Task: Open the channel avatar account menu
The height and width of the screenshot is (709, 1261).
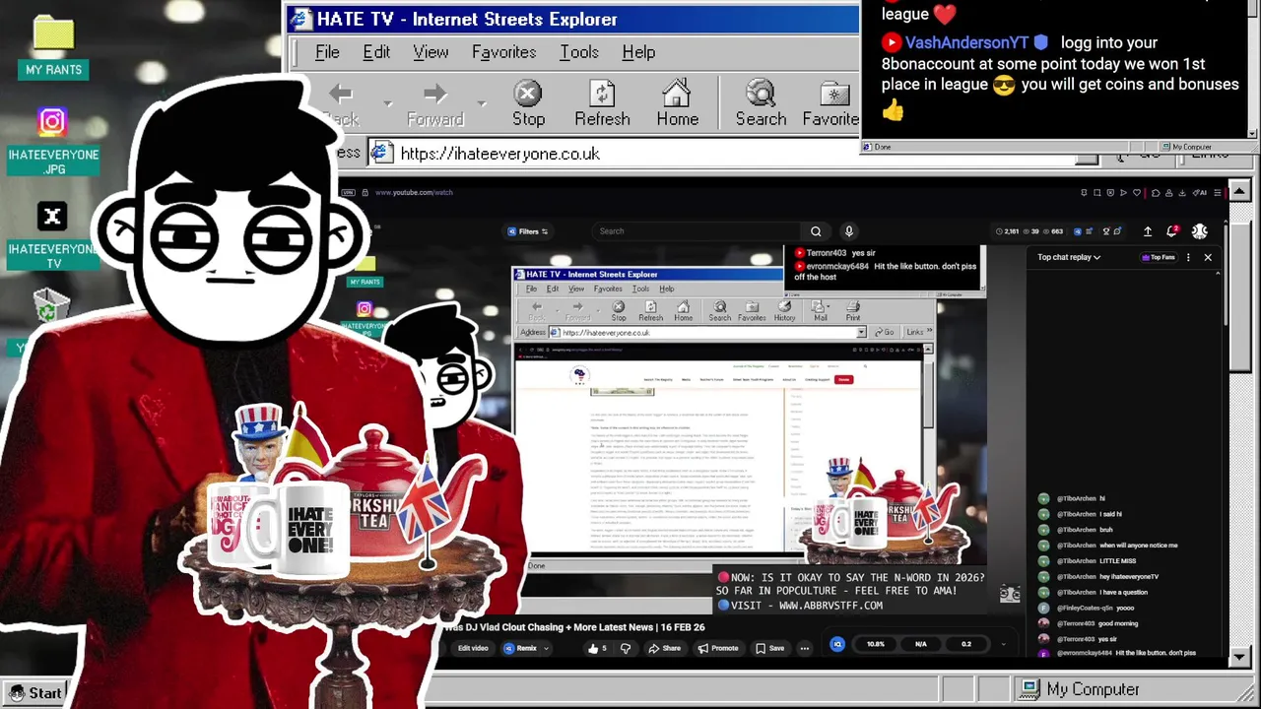Action: 1200,231
